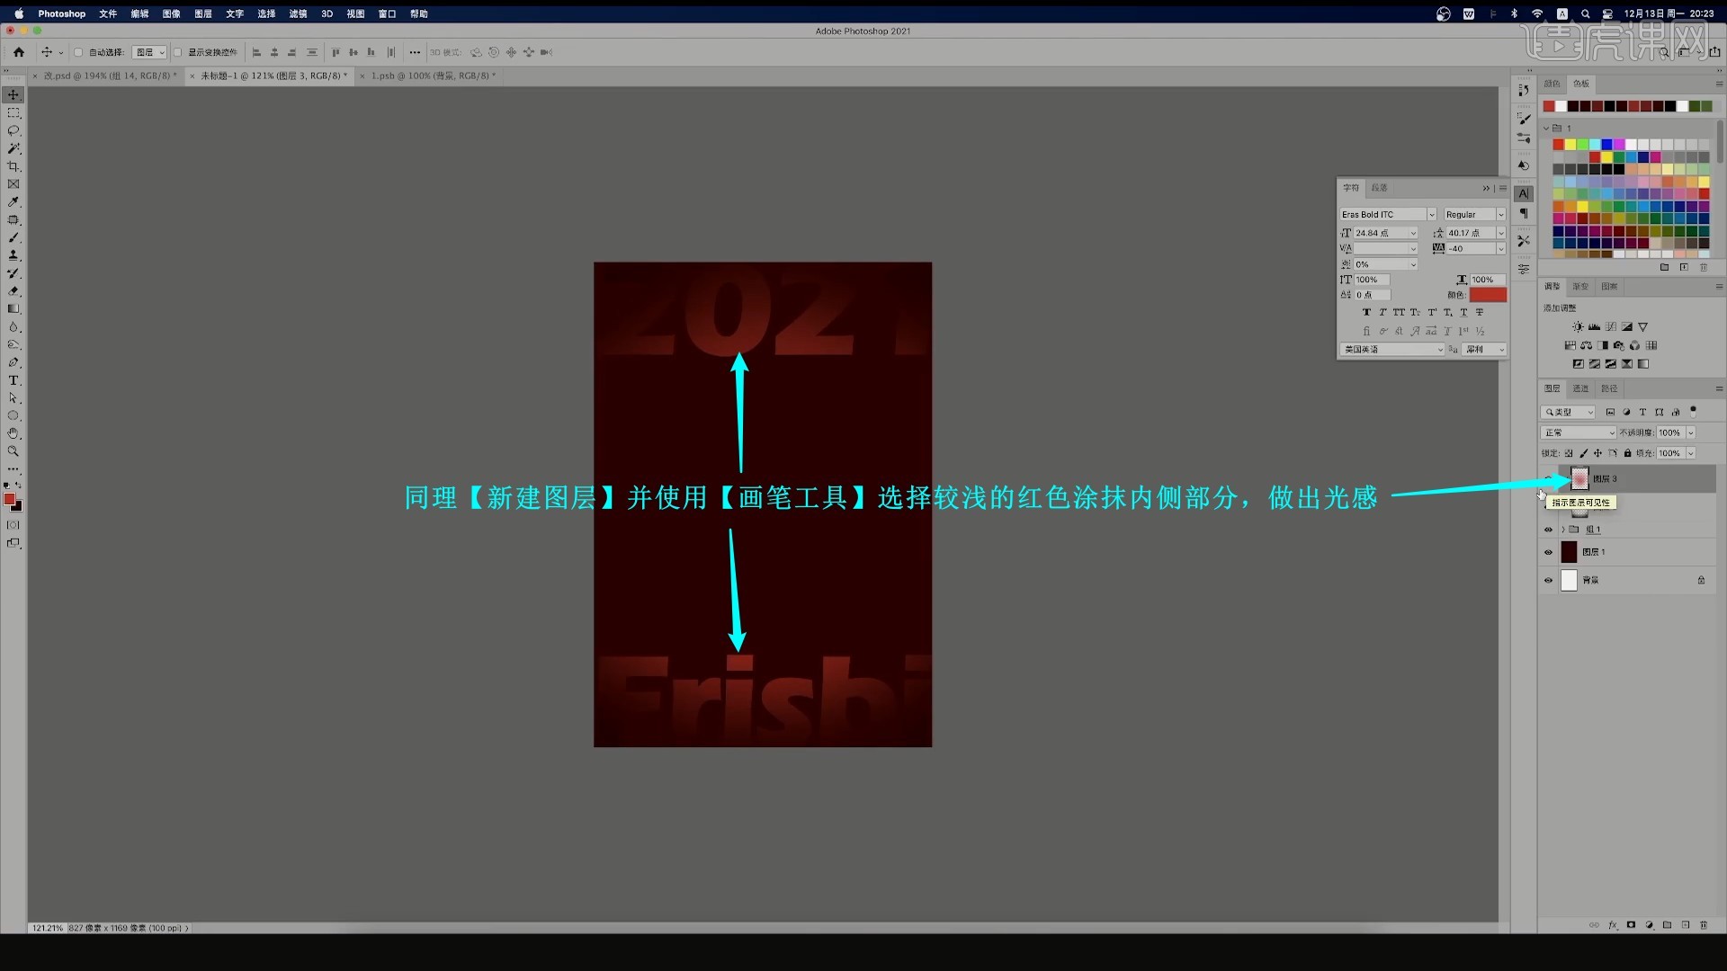Viewport: 1727px width, 971px height.
Task: Select the Clone Stamp tool
Action: click(x=13, y=255)
